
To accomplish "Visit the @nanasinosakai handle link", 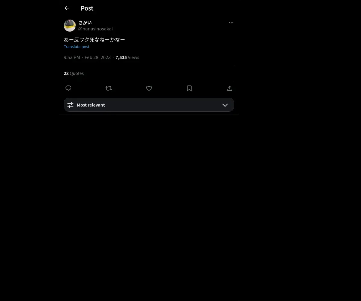I will click(95, 29).
